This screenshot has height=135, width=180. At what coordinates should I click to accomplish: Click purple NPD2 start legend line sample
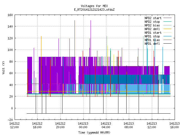point(167,18)
